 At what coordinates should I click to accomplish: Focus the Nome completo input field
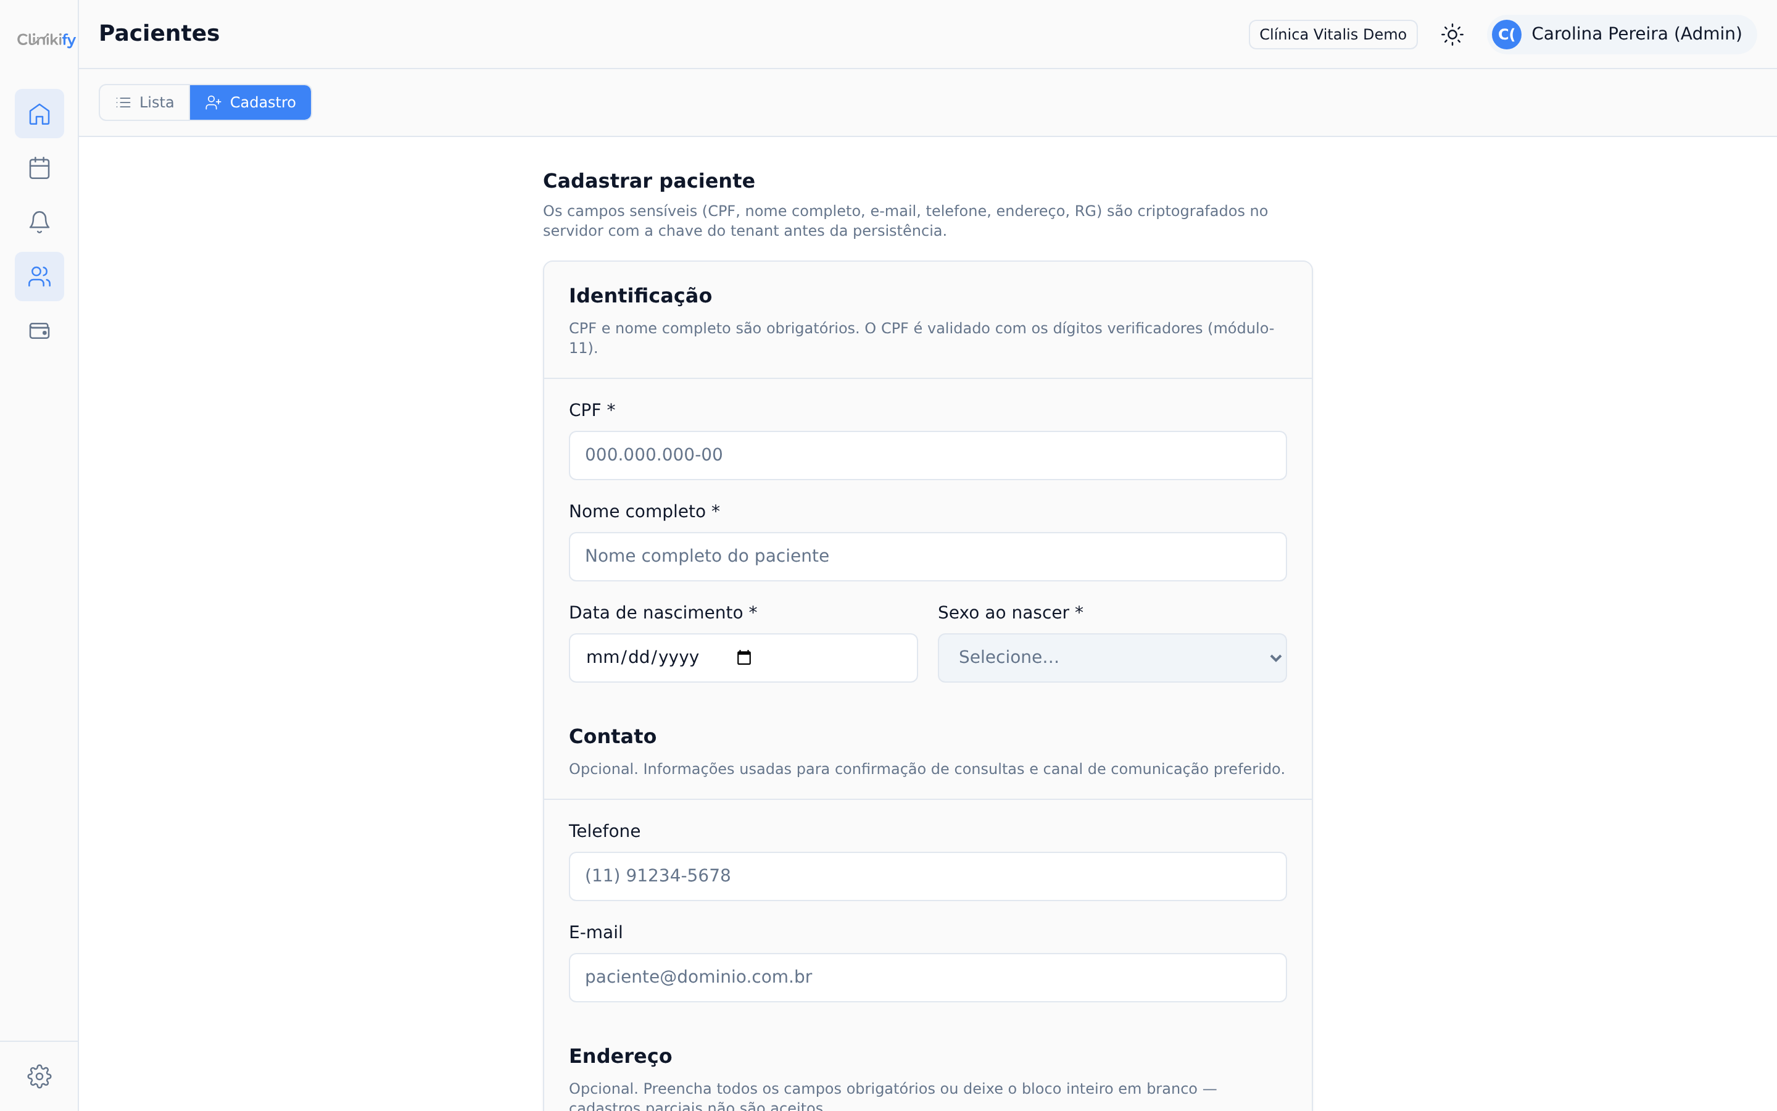click(x=927, y=557)
